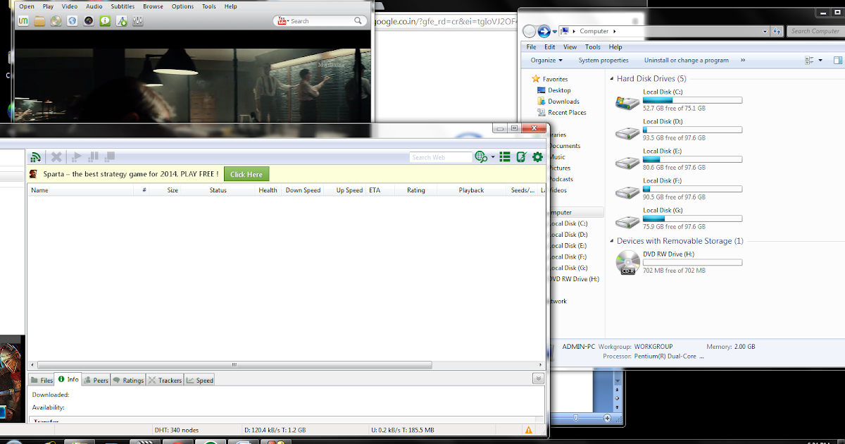Click the globe URL icon in the media player
The width and height of the screenshot is (845, 444).
[x=73, y=21]
